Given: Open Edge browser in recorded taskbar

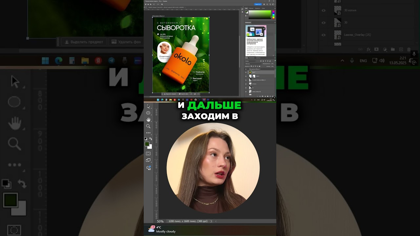Looking at the screenshot, I should coord(162,100).
